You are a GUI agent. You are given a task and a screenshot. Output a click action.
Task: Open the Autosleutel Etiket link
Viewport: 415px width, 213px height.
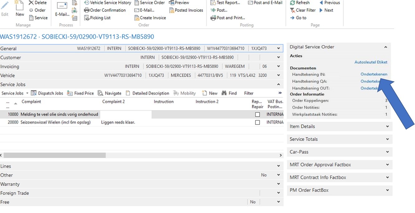click(371, 62)
